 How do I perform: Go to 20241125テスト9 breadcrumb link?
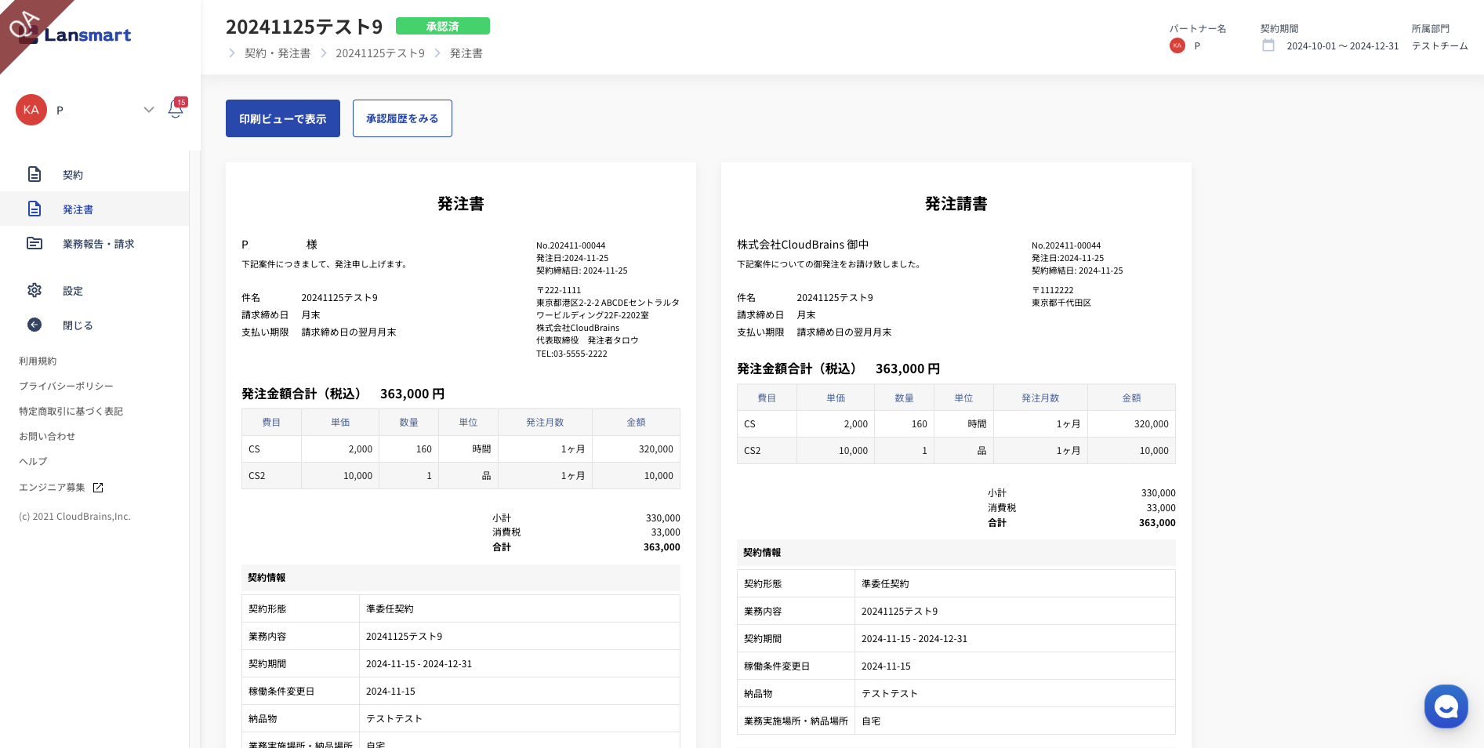[379, 53]
